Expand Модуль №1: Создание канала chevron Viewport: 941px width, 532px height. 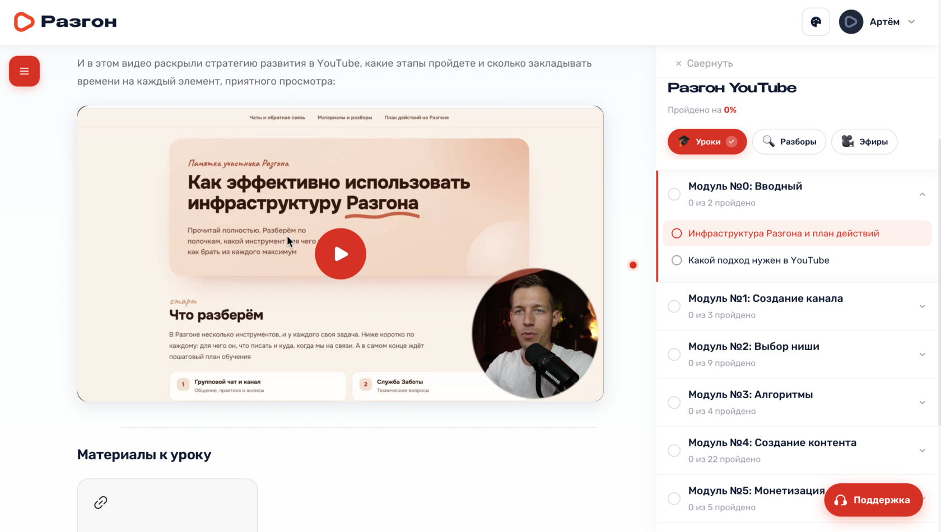pyautogui.click(x=922, y=306)
